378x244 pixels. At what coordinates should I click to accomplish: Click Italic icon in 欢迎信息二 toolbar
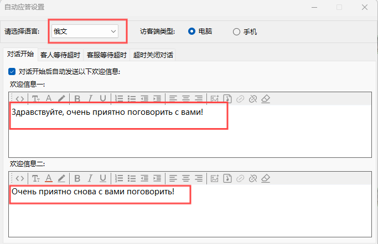(x=90, y=178)
